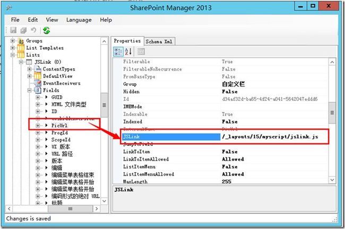This screenshot has width=345, height=229.
Task: Expand the ScopeId field node
Action: click(x=38, y=139)
